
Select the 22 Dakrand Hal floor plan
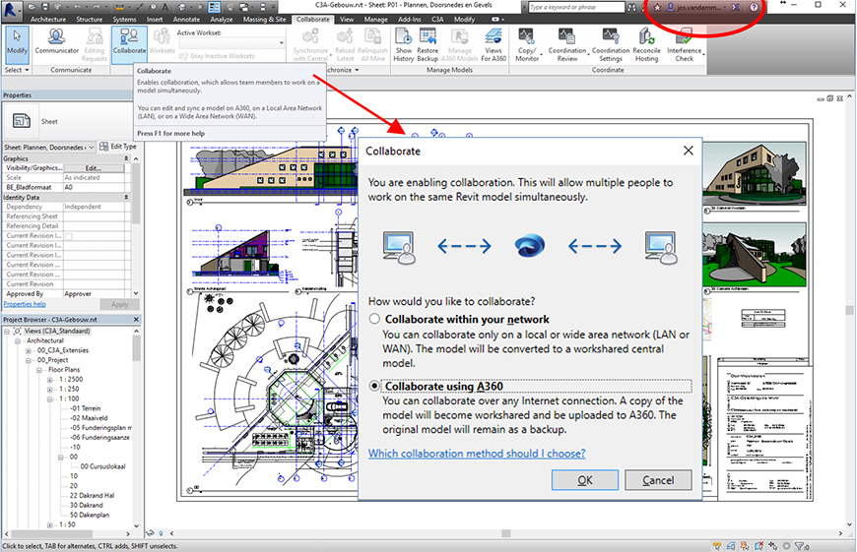92,496
